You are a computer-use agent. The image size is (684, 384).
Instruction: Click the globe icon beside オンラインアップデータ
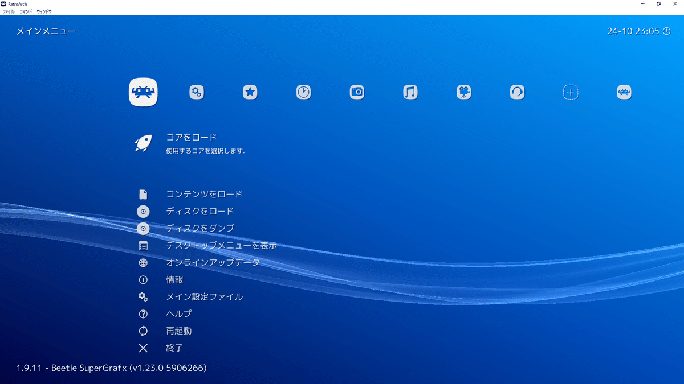(x=143, y=263)
